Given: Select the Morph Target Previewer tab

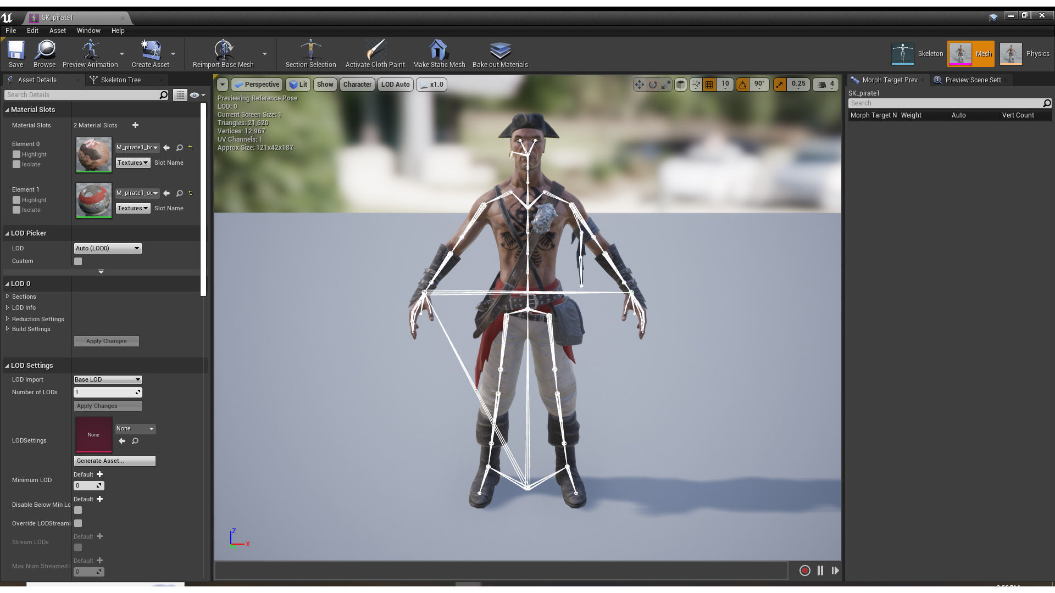Looking at the screenshot, I should [890, 80].
